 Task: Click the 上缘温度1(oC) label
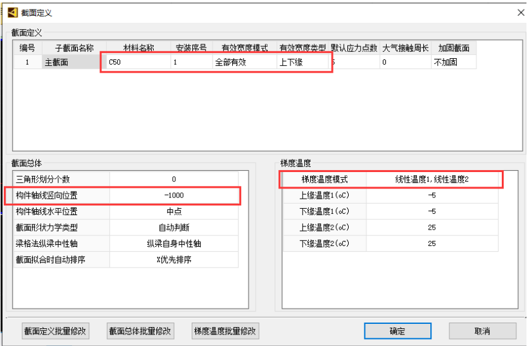(x=325, y=195)
